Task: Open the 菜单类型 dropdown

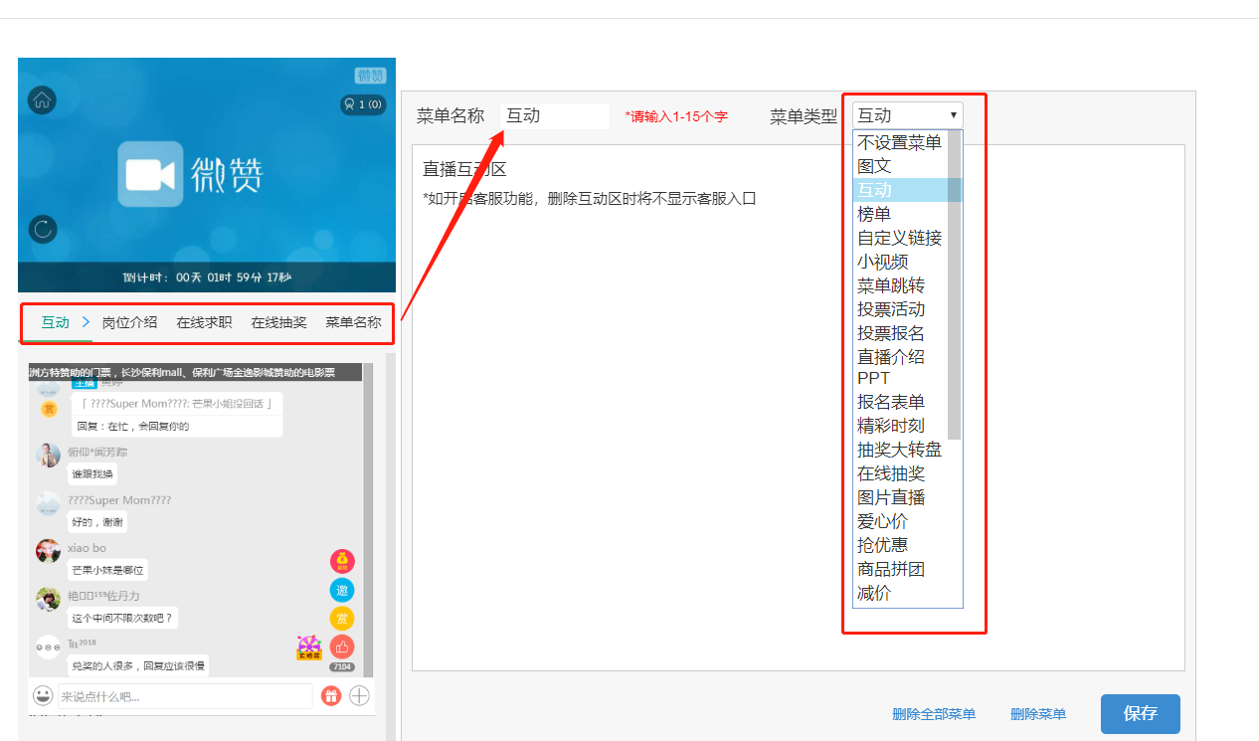Action: (907, 115)
